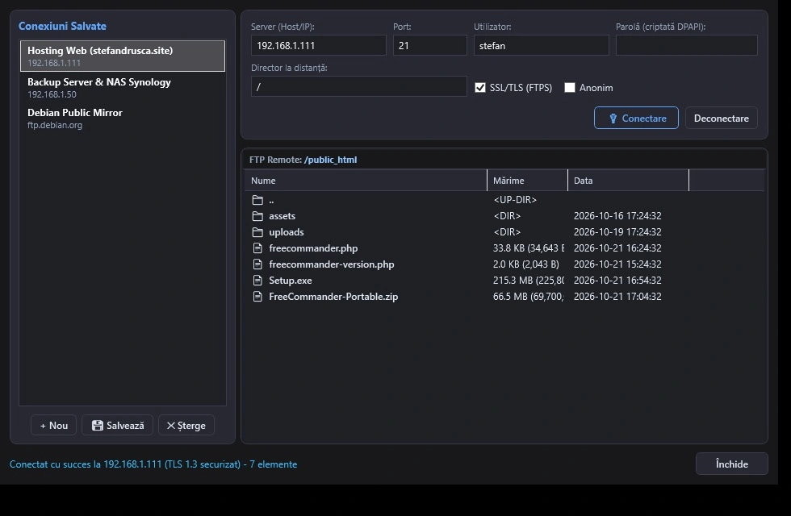Sort the list by the Nume column

[x=366, y=181]
